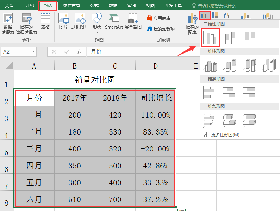Select column A header
The height and width of the screenshot is (211, 280).
point(34,66)
